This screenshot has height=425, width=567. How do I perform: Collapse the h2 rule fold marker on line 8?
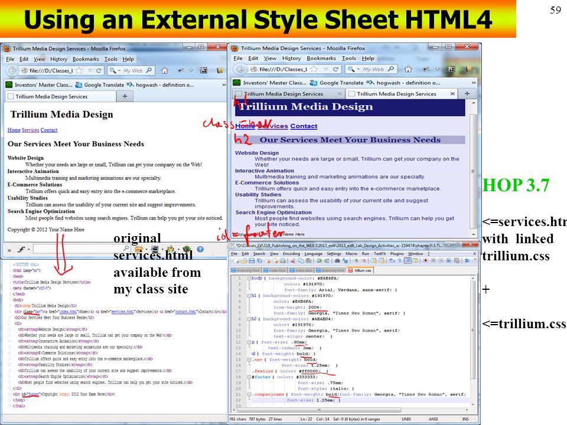[x=249, y=319]
